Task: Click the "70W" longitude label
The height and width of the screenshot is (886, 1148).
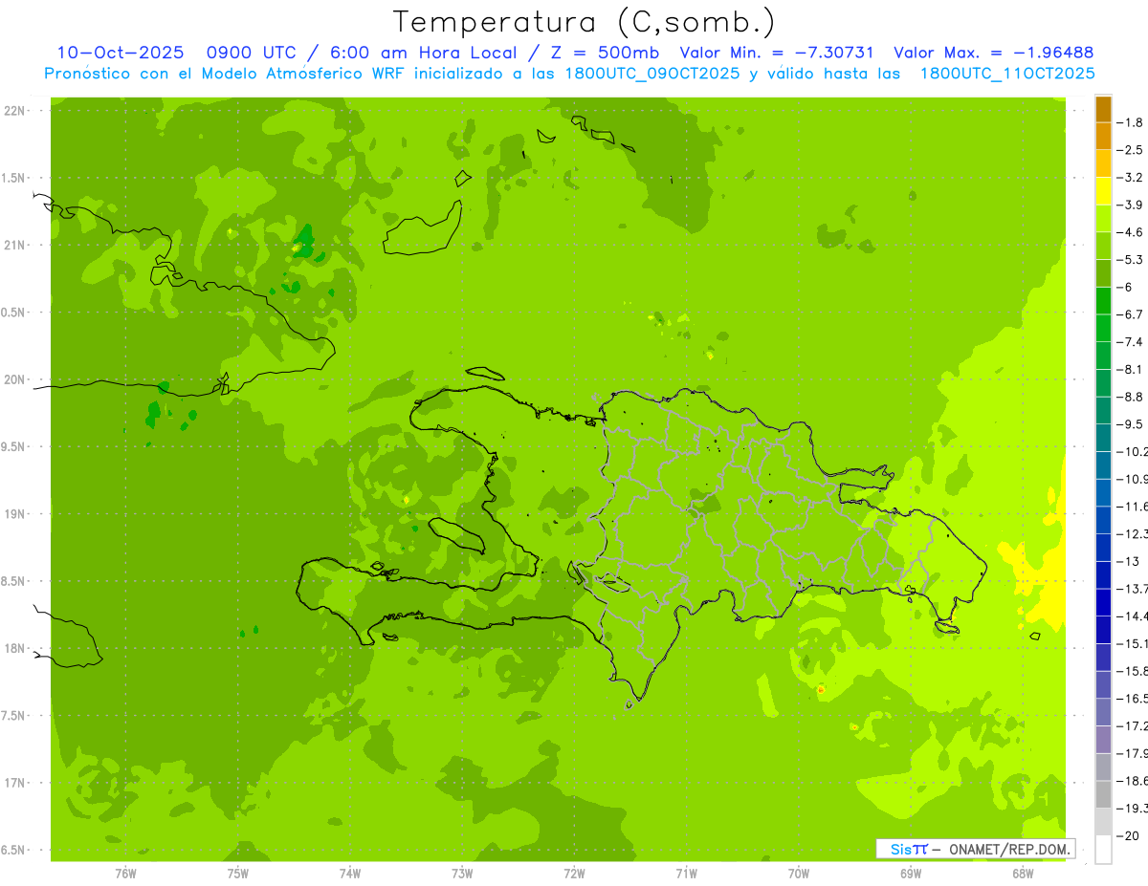Action: click(x=799, y=874)
